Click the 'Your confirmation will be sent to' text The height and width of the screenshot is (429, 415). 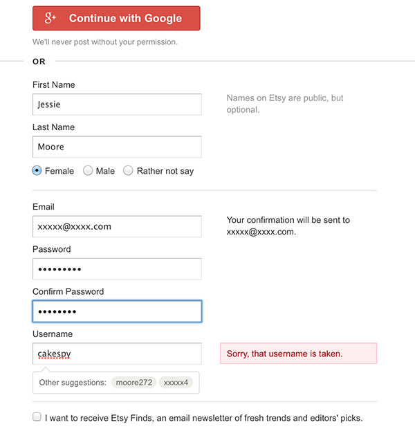click(x=288, y=226)
